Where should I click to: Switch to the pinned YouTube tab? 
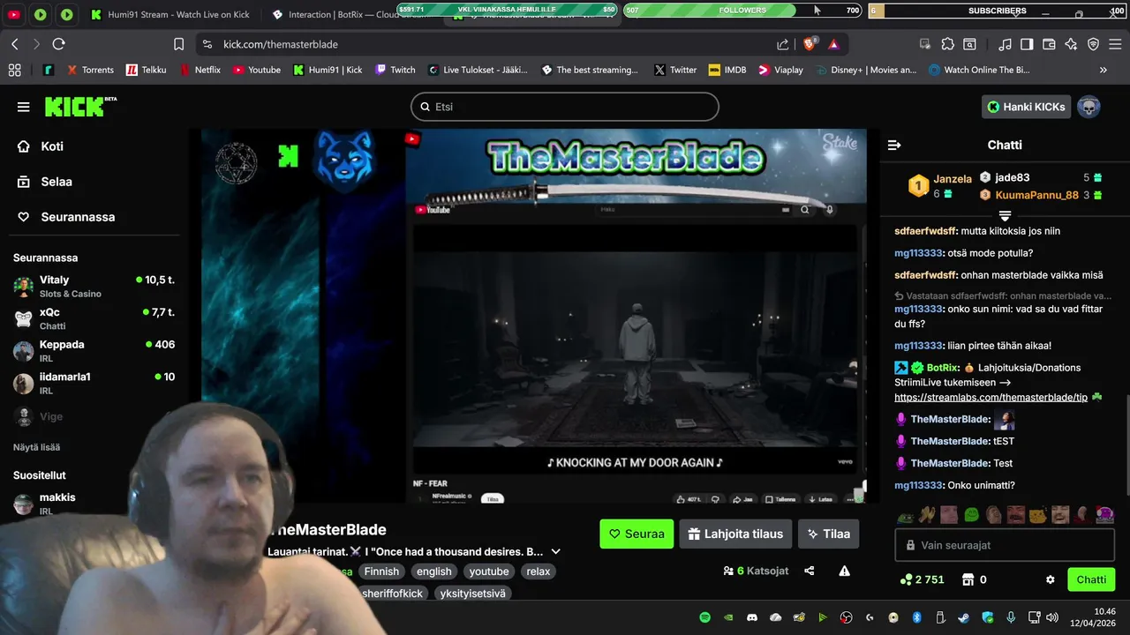15,14
